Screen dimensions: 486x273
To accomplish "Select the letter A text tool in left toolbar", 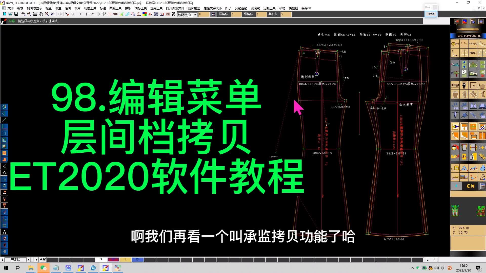I will click(4, 232).
